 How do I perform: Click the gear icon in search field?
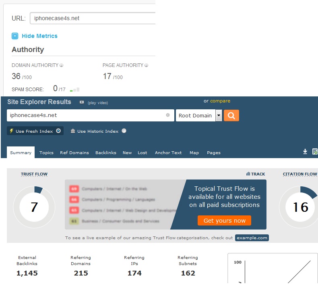(168, 115)
